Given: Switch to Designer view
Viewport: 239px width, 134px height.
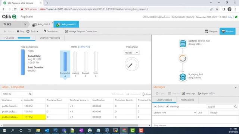Looking at the screenshot, I should pyautogui.click(x=211, y=31).
